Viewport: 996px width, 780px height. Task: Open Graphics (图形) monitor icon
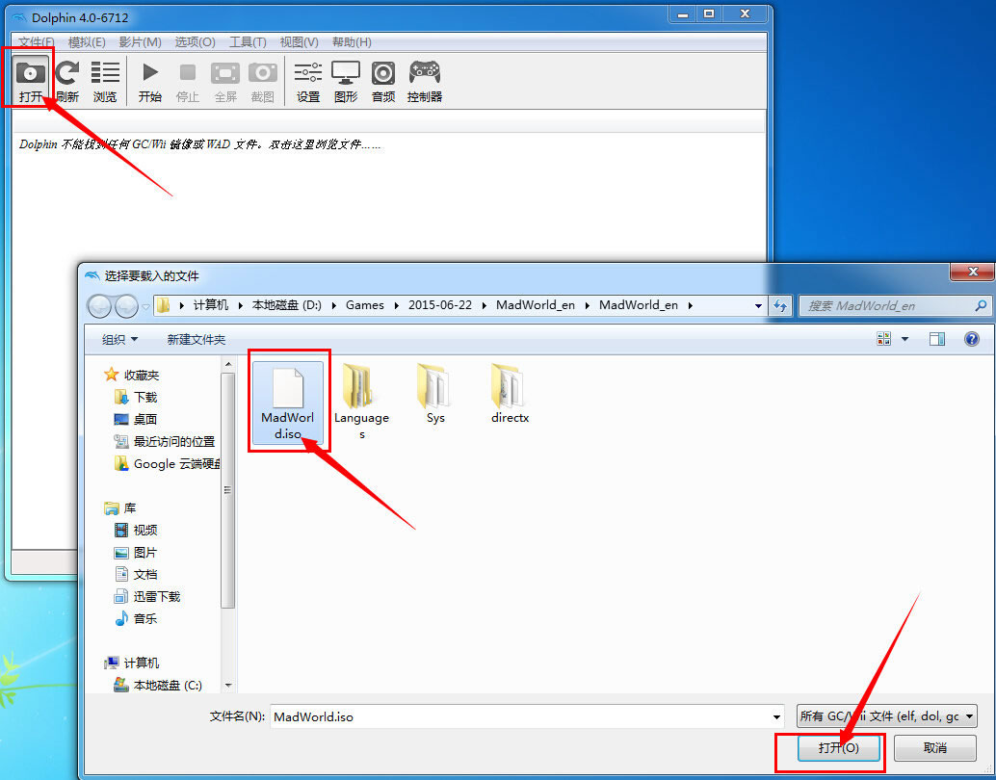(x=346, y=81)
